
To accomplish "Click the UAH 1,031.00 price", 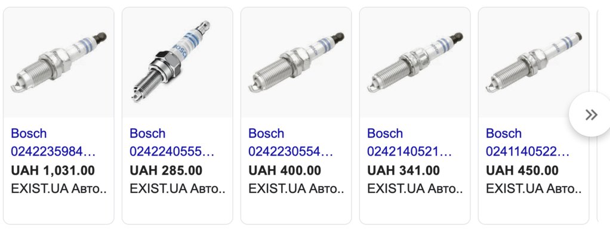I will (x=53, y=170).
